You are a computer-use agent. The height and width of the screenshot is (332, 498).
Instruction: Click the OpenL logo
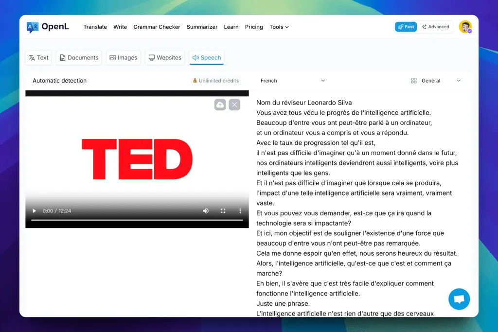pos(48,27)
